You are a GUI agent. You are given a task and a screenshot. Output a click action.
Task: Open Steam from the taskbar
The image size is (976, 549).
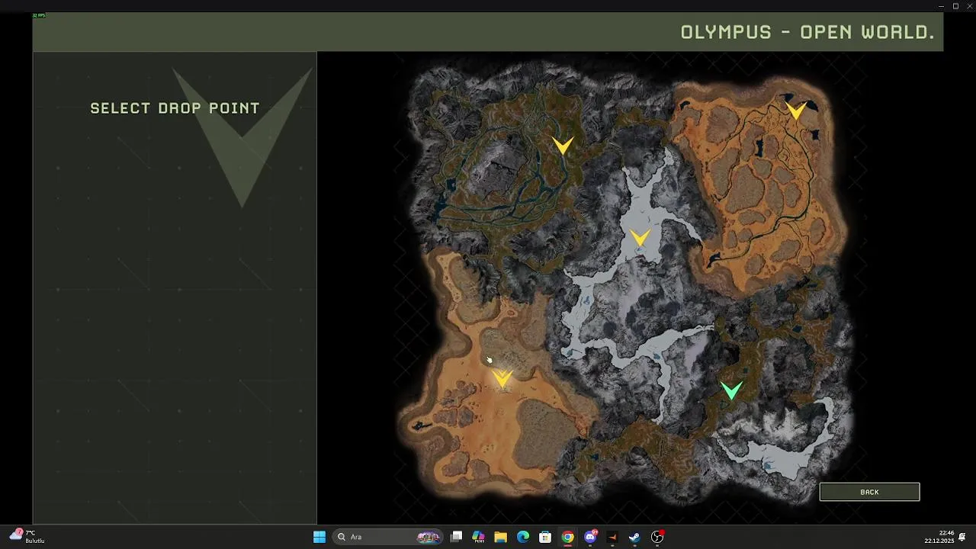pyautogui.click(x=634, y=537)
